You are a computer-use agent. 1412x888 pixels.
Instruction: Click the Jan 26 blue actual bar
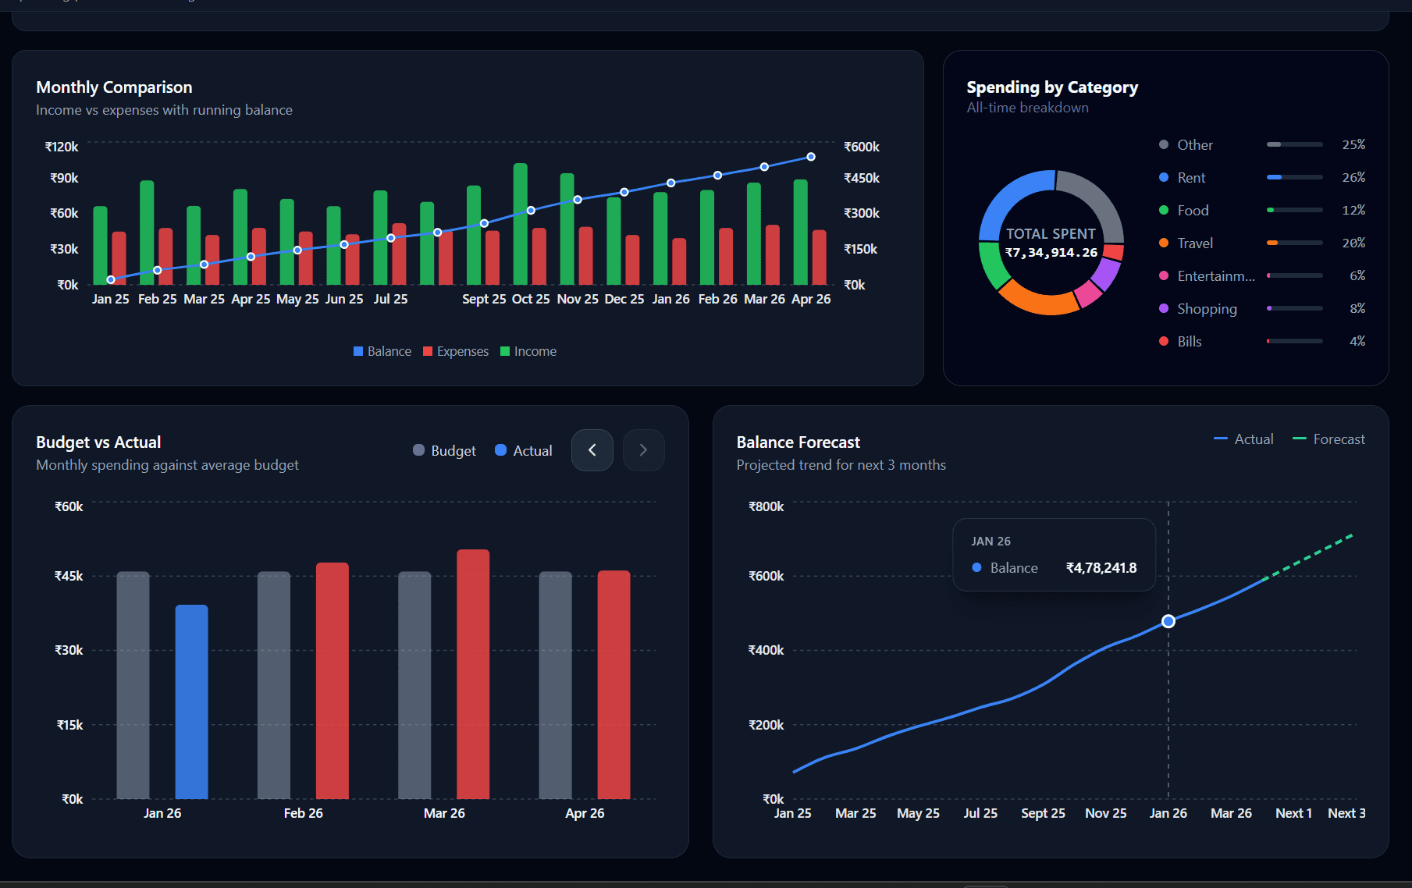pyautogui.click(x=191, y=702)
